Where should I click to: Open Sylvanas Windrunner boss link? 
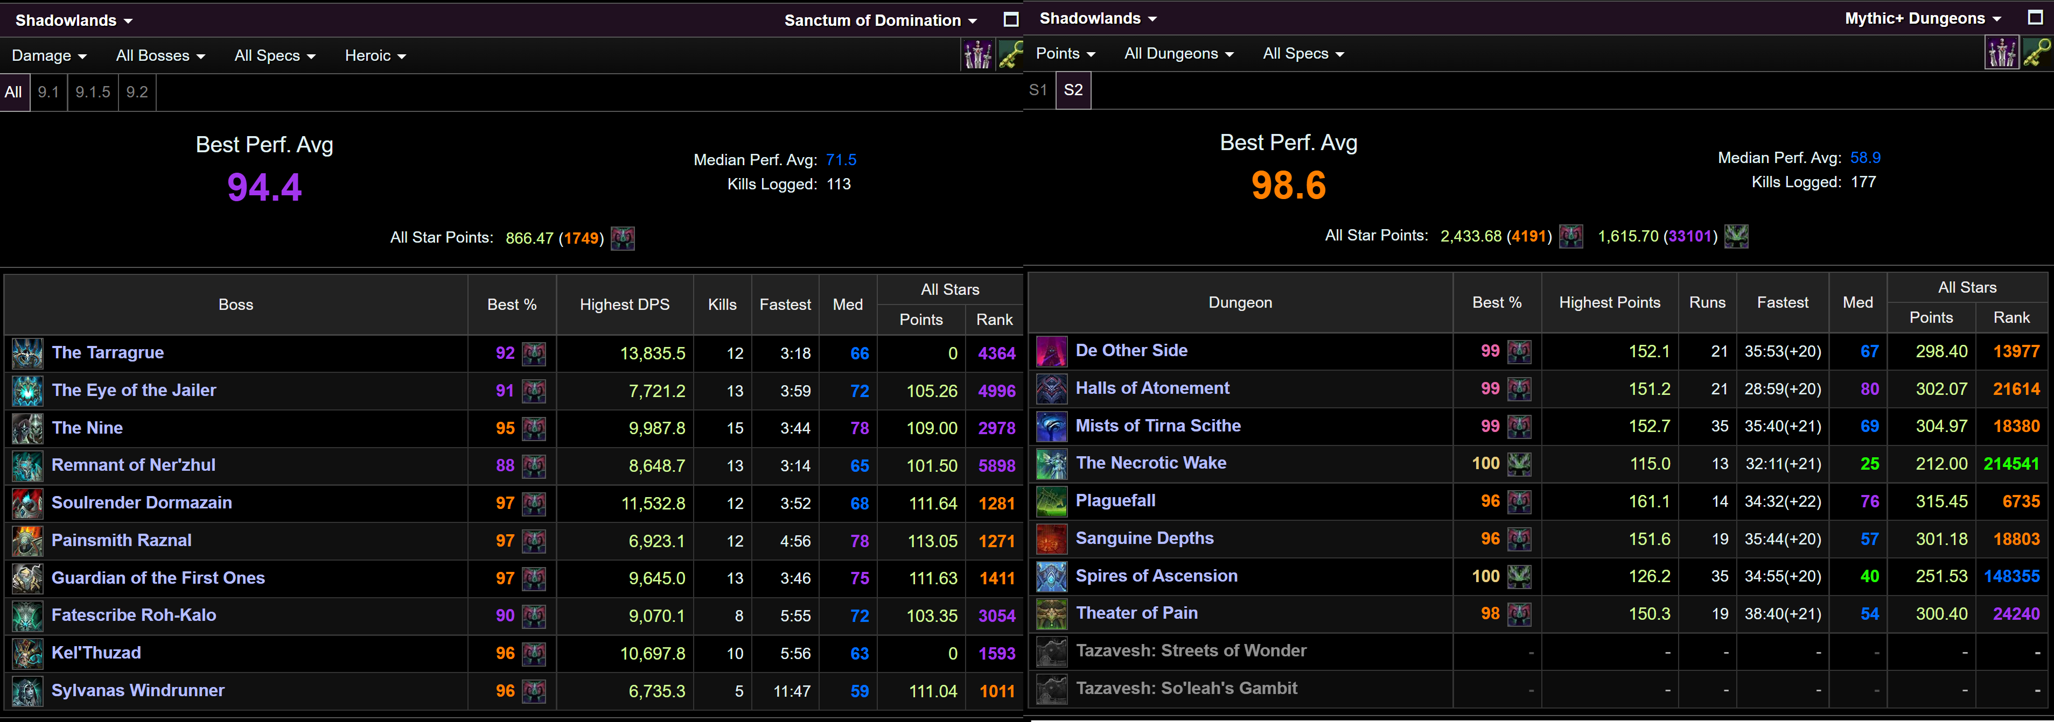[138, 690]
